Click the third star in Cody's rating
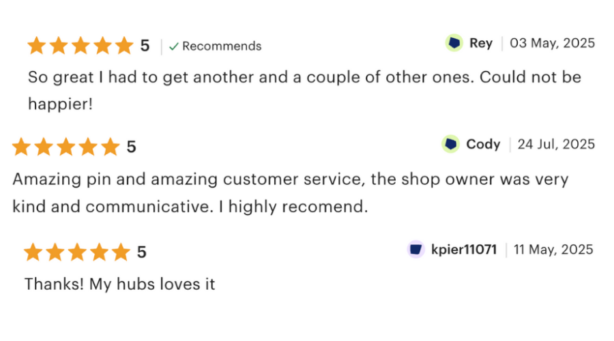614x341 pixels. click(x=65, y=147)
